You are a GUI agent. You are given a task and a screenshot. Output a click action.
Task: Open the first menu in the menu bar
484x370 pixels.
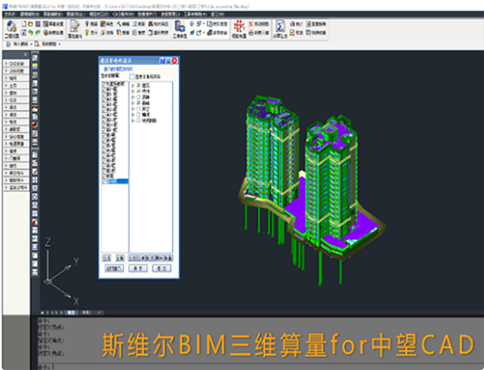[x=10, y=14]
